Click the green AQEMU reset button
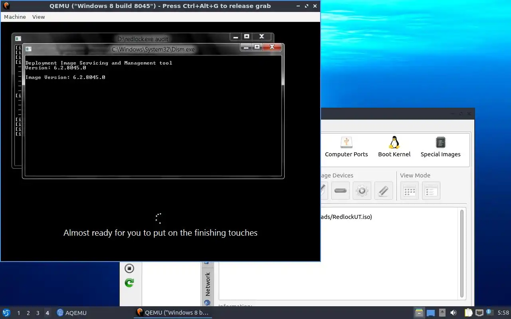 pyautogui.click(x=129, y=283)
